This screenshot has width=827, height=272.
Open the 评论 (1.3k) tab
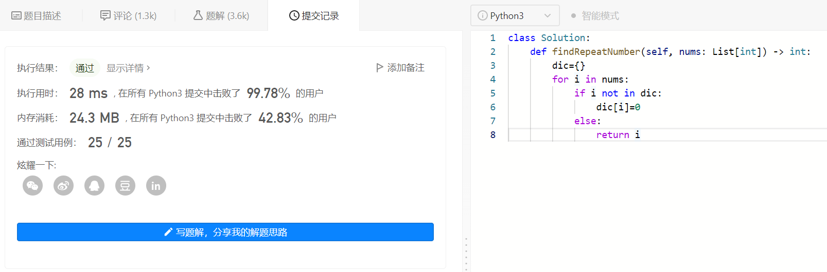(129, 16)
